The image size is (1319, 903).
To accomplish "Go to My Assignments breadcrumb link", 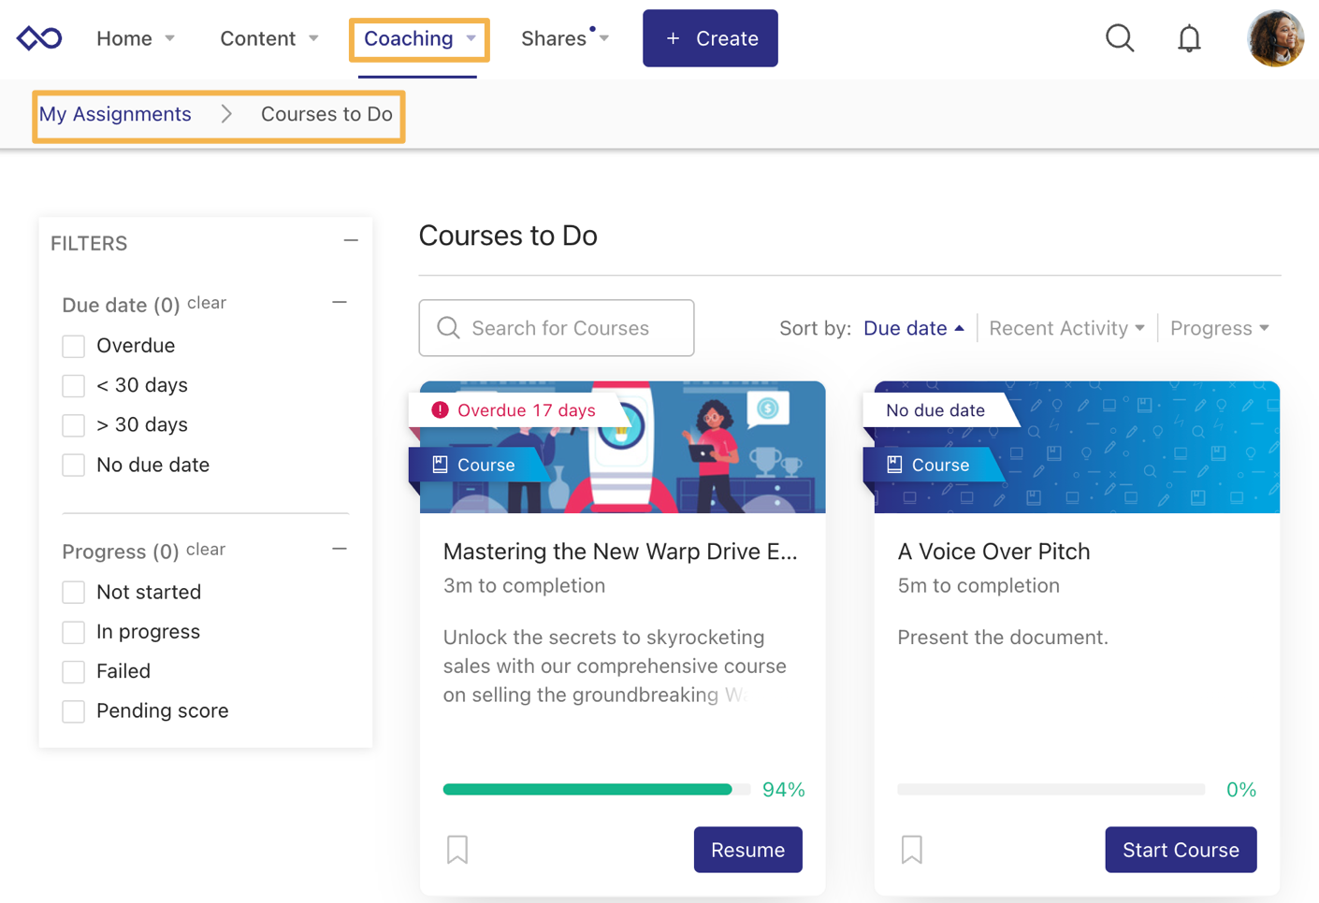I will coord(115,114).
